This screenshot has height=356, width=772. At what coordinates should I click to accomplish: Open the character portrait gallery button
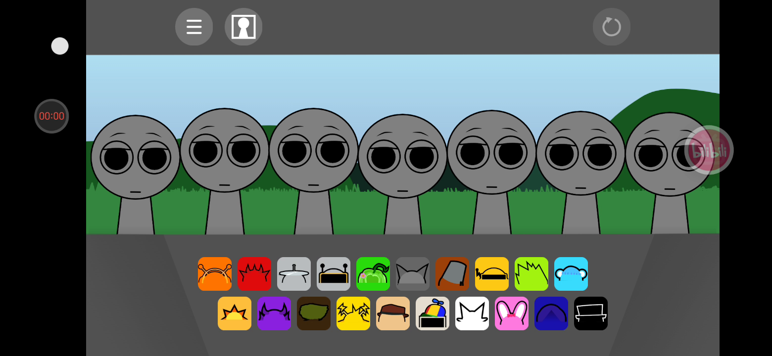pyautogui.click(x=243, y=27)
